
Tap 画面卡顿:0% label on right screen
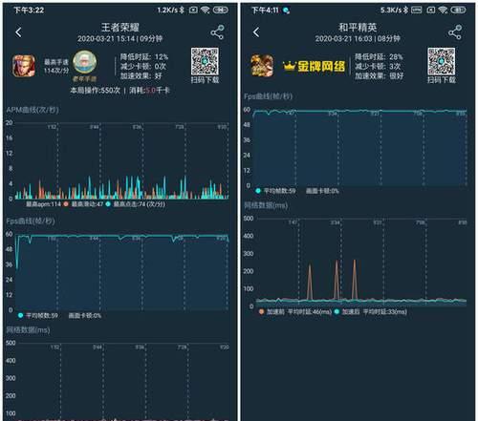(322, 191)
